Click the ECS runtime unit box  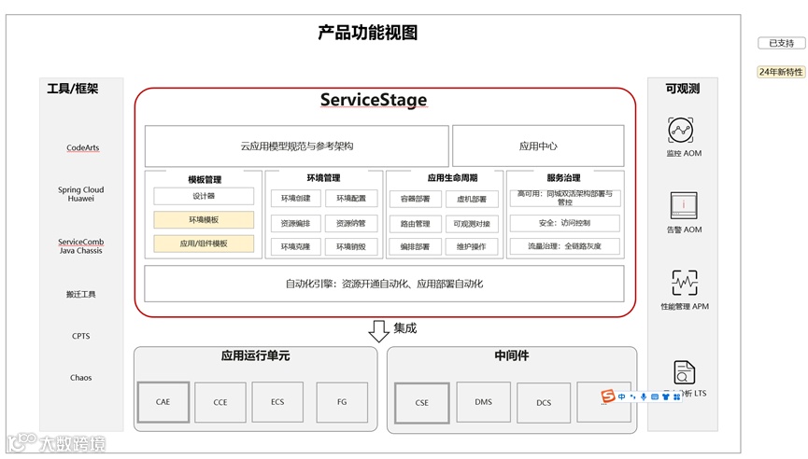click(x=277, y=402)
